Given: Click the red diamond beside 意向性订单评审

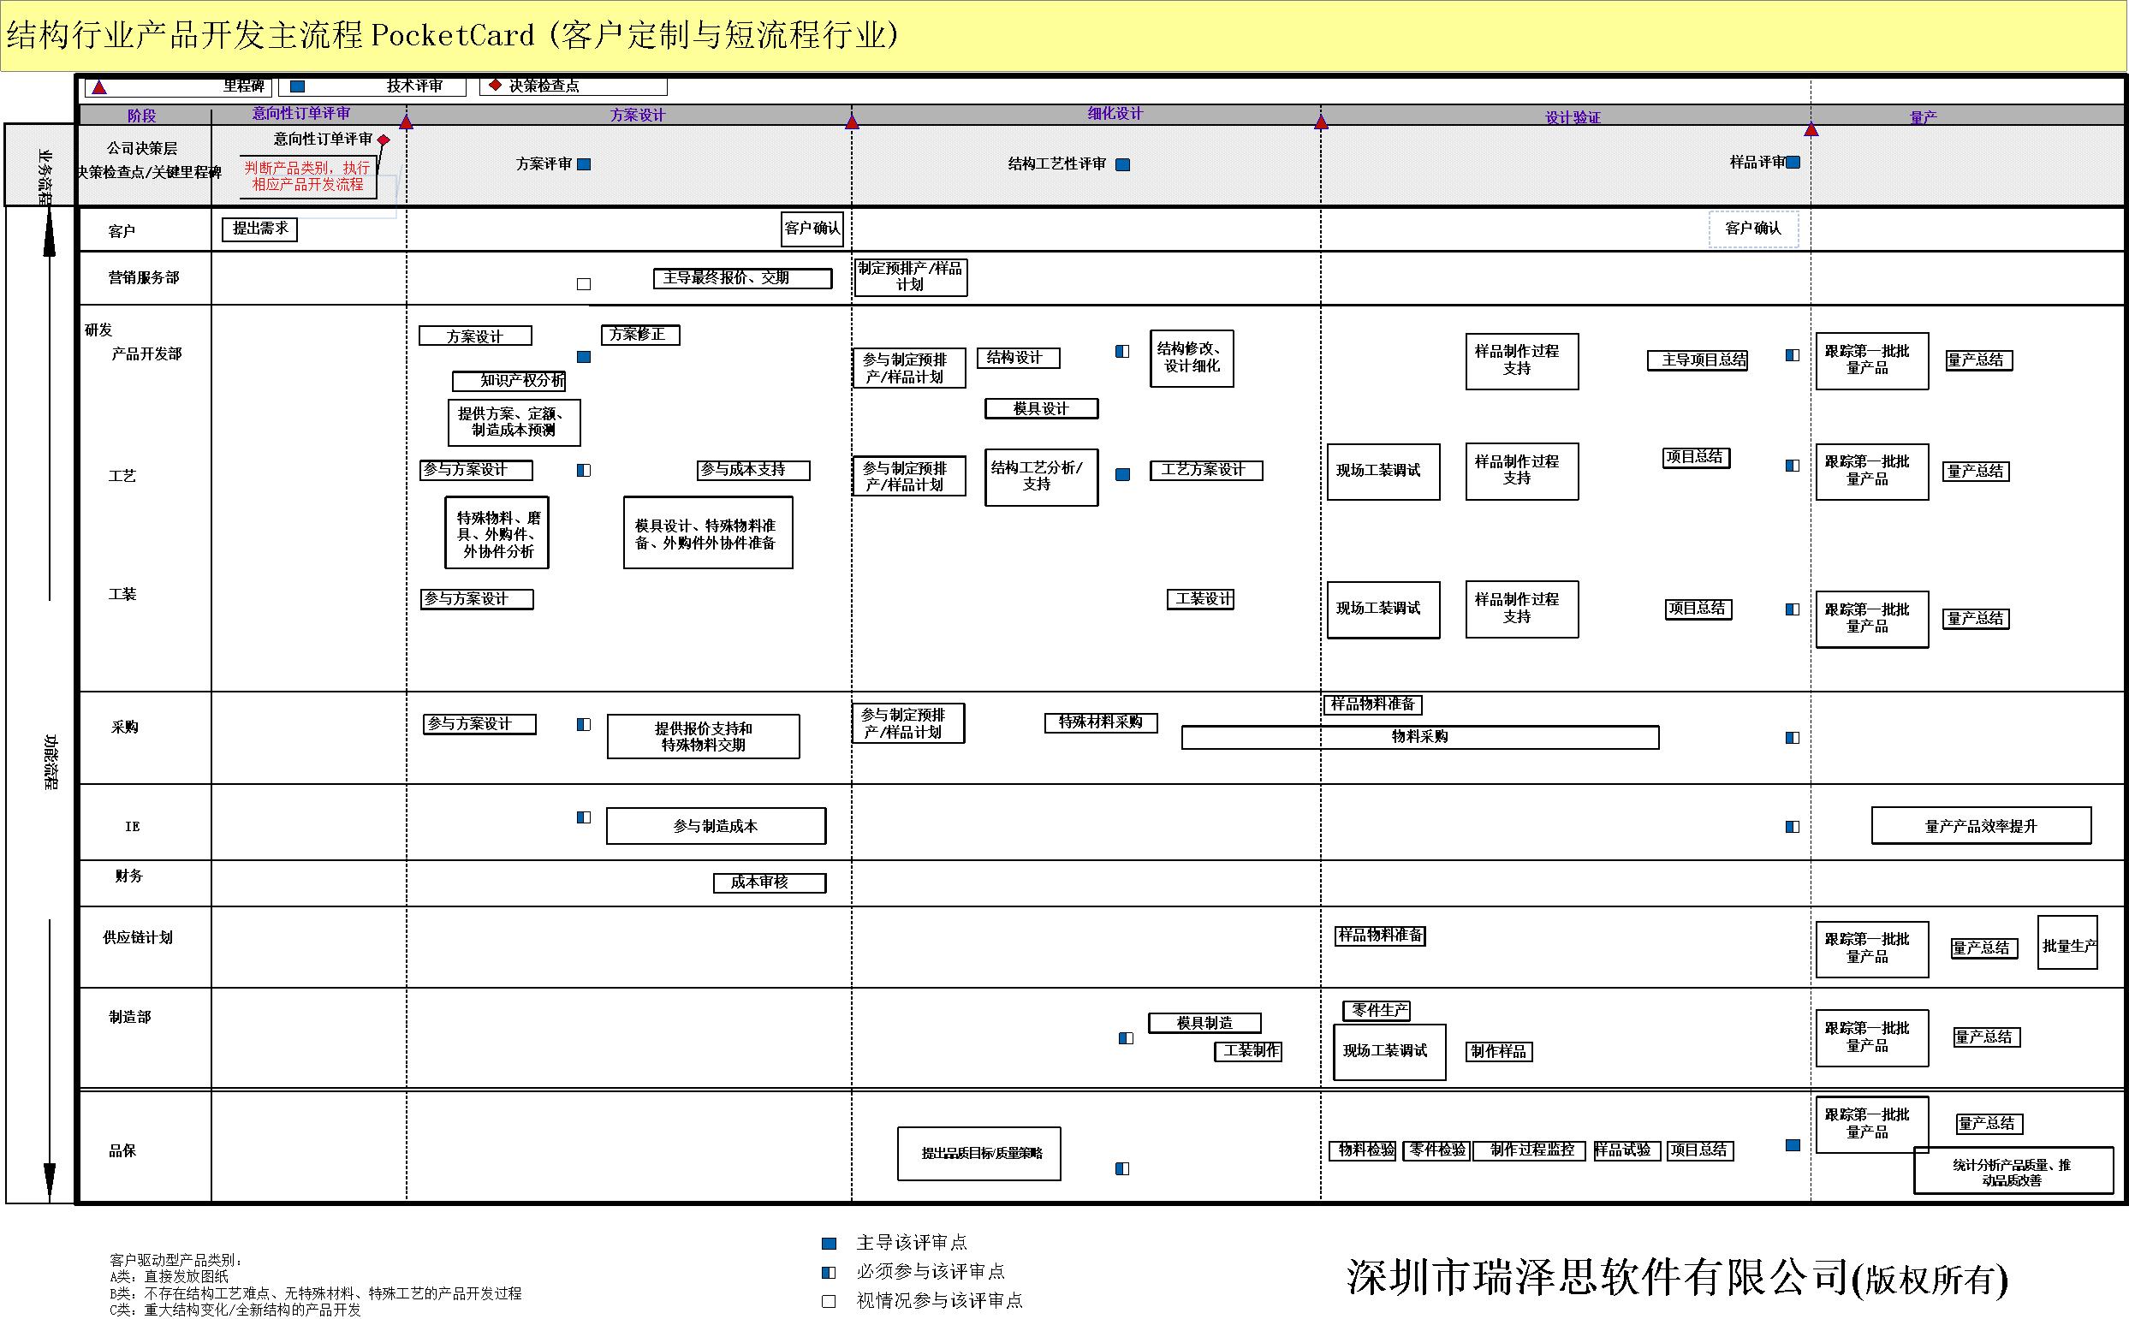Looking at the screenshot, I should (384, 140).
